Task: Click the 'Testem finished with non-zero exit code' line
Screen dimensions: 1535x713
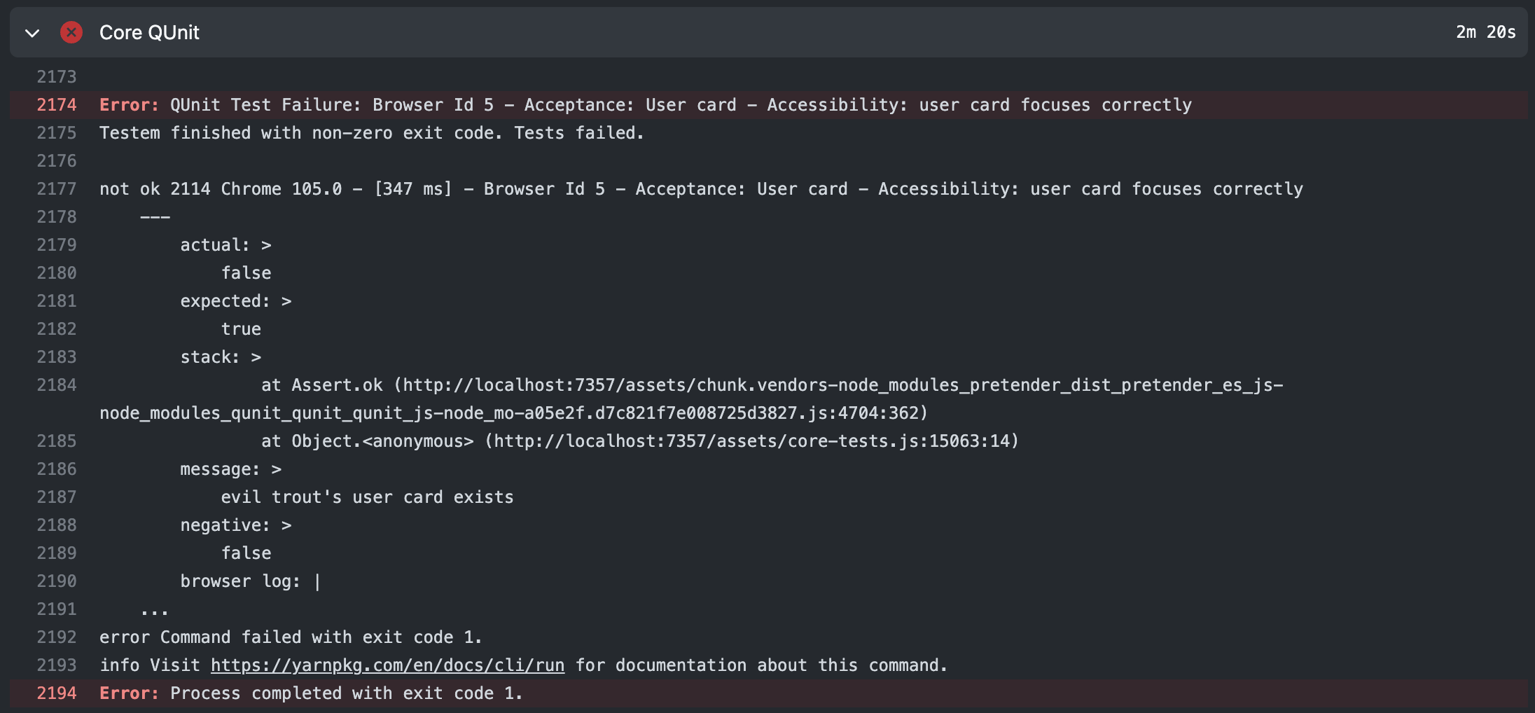Action: point(371,133)
